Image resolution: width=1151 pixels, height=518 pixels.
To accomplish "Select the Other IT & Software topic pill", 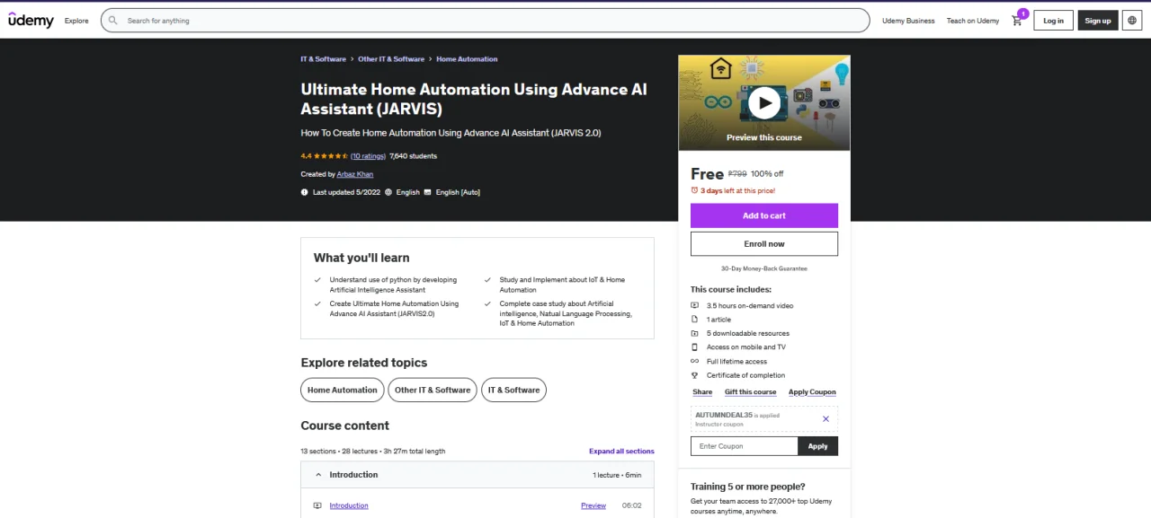I will [x=433, y=390].
